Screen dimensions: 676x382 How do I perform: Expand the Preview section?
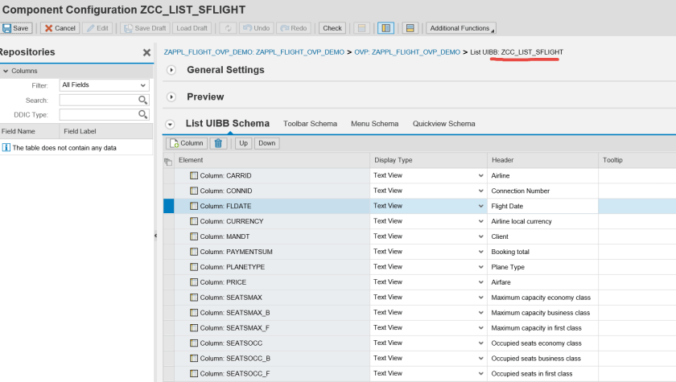[x=171, y=97]
